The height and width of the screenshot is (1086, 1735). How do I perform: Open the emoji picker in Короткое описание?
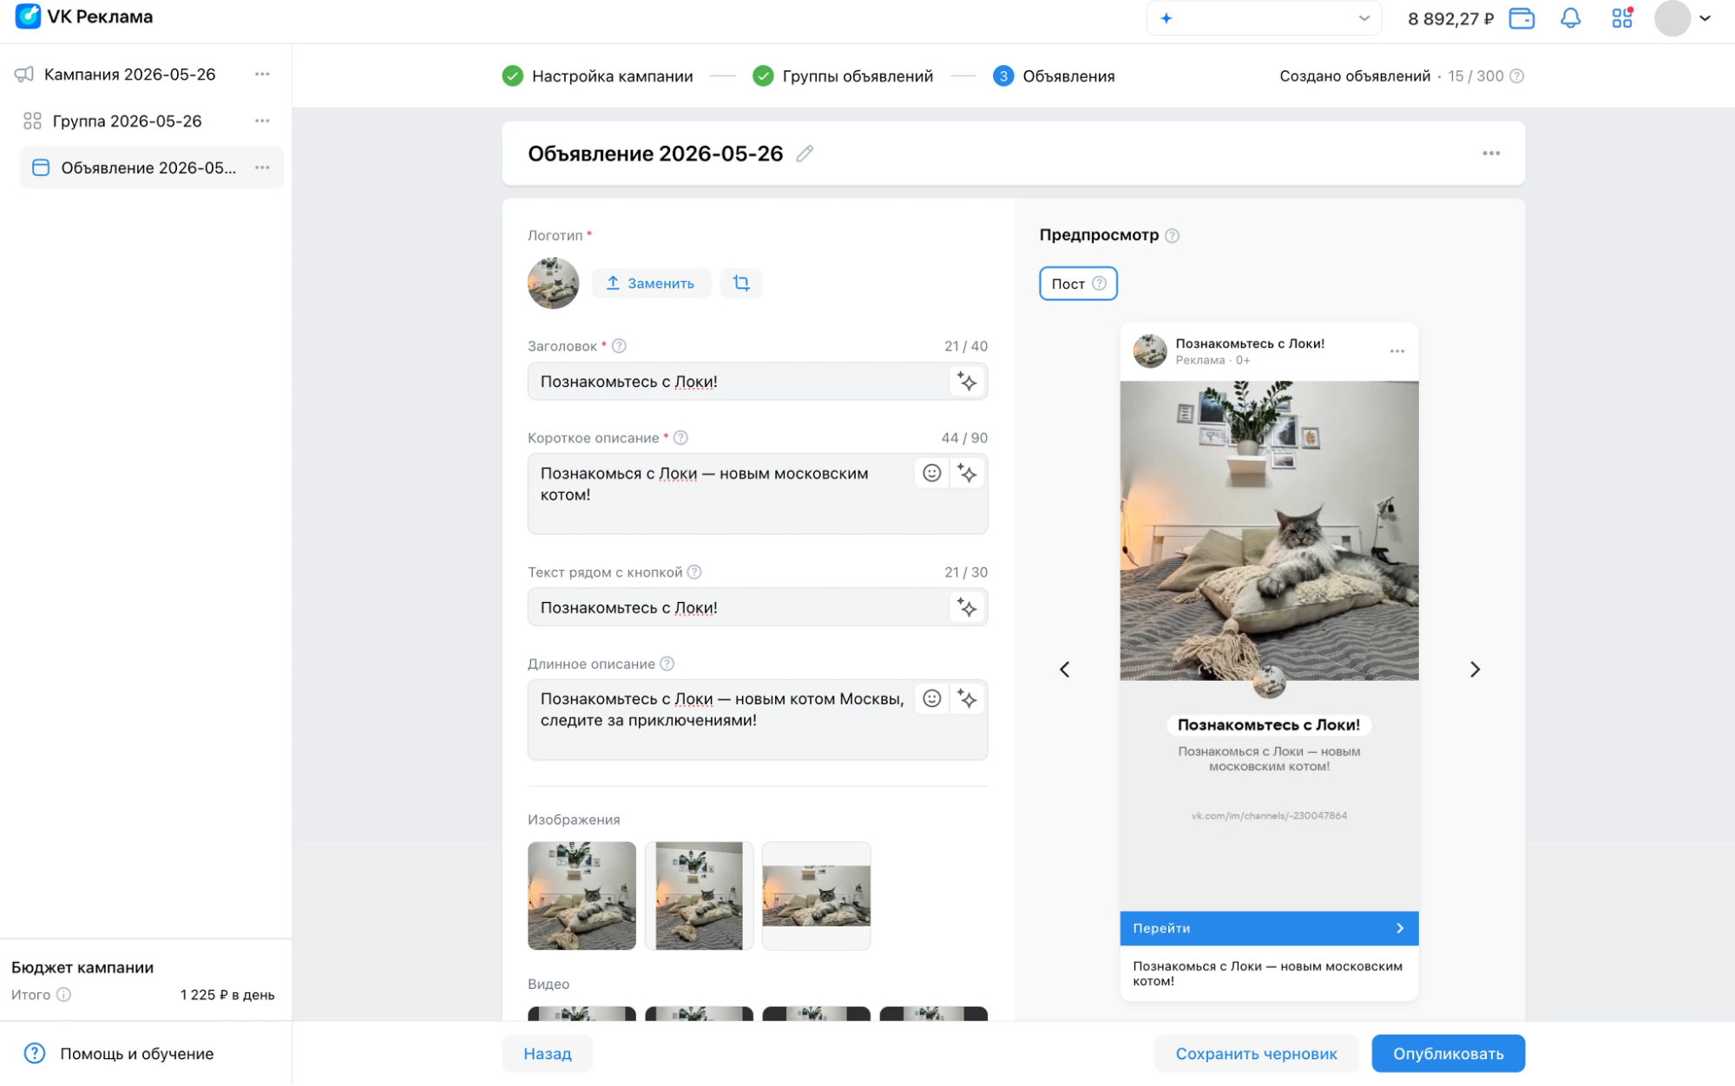coord(931,473)
